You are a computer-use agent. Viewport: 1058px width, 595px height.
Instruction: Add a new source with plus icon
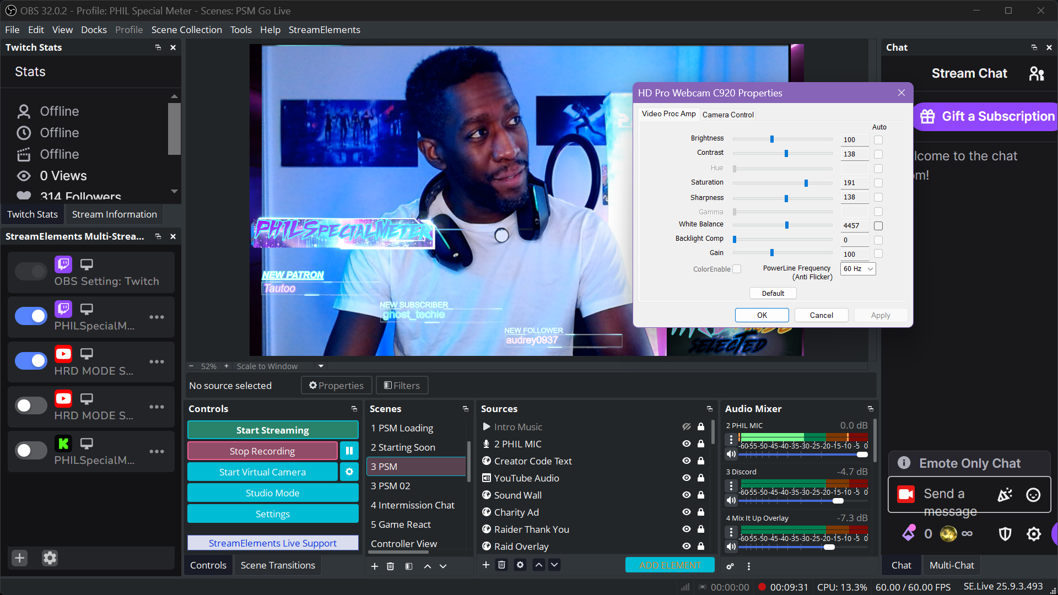[485, 565]
